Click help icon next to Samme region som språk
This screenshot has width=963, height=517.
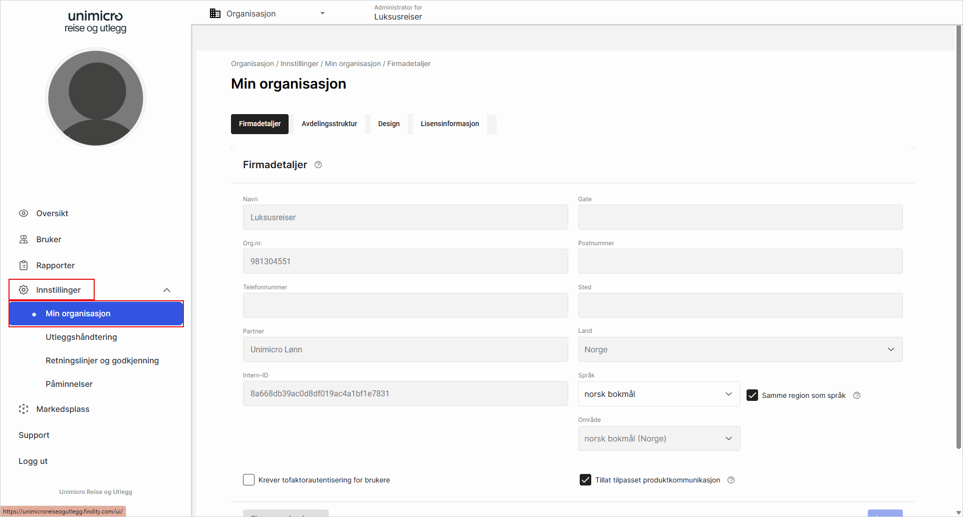tap(857, 395)
